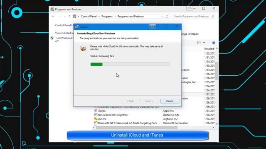This screenshot has width=266, height=149.
Task: Maximize the Programs and Features window
Action: coord(204,8)
